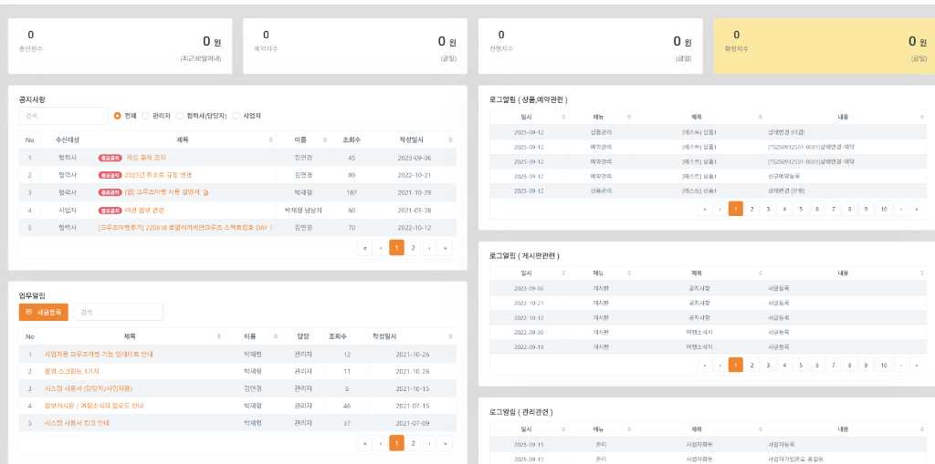
Task: Open the 카드 결제 공지 notice
Action: click(145, 158)
